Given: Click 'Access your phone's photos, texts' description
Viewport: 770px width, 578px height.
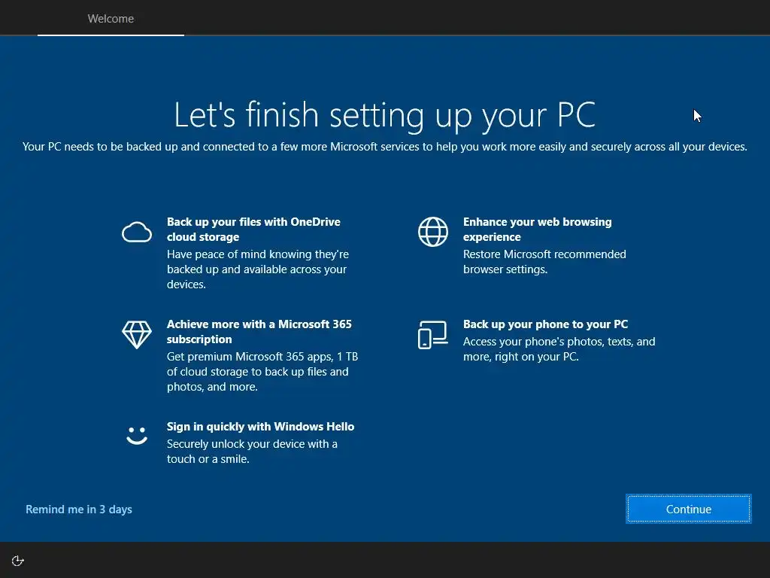Looking at the screenshot, I should pyautogui.click(x=559, y=348).
